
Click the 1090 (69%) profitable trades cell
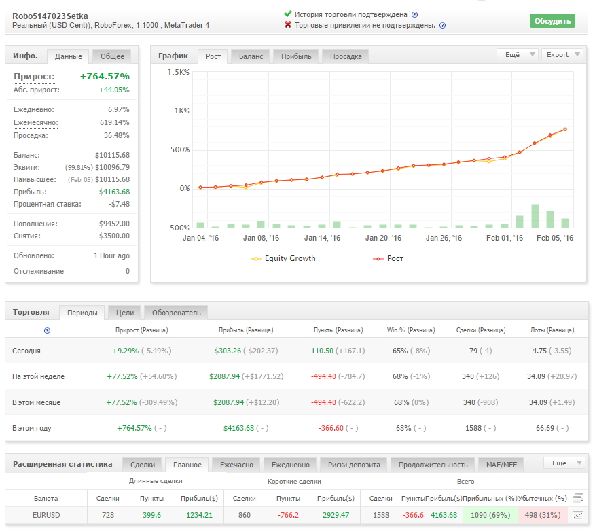[x=490, y=515]
